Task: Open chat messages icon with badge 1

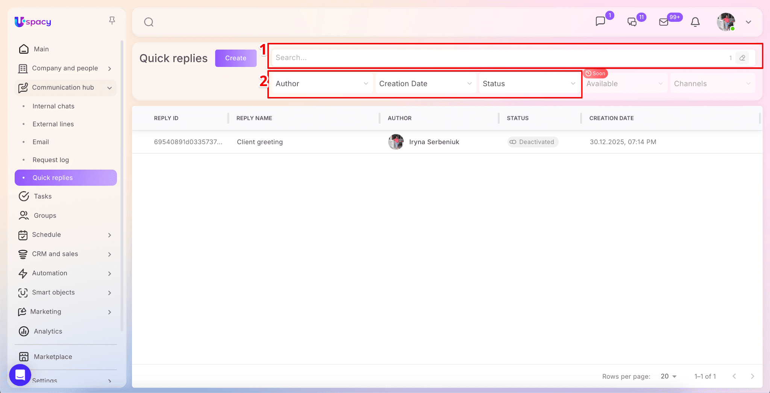Action: coord(600,21)
